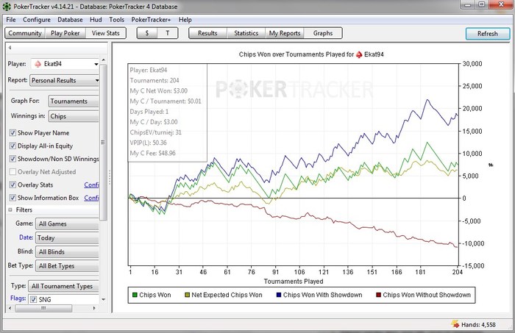
Task: Open the Graph For Tournaments dropdown
Action: pyautogui.click(x=74, y=101)
